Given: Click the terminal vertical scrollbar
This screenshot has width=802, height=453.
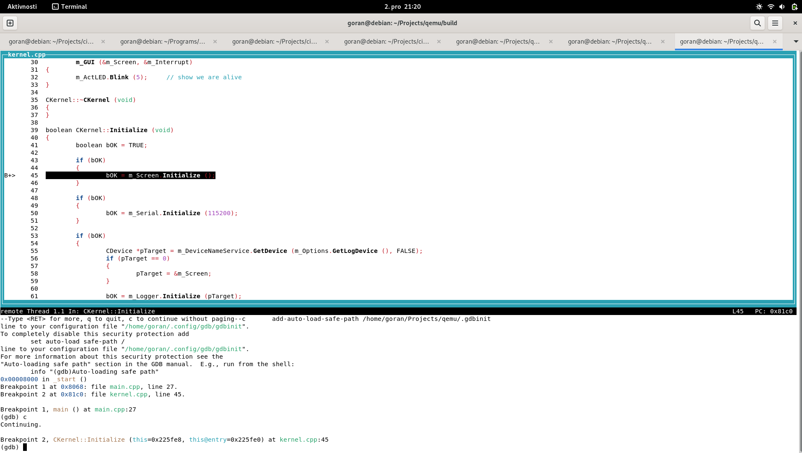Looking at the screenshot, I should pyautogui.click(x=799, y=252).
